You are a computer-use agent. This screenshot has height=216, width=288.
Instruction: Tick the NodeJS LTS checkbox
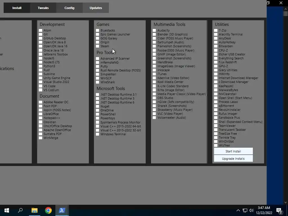[40, 62]
